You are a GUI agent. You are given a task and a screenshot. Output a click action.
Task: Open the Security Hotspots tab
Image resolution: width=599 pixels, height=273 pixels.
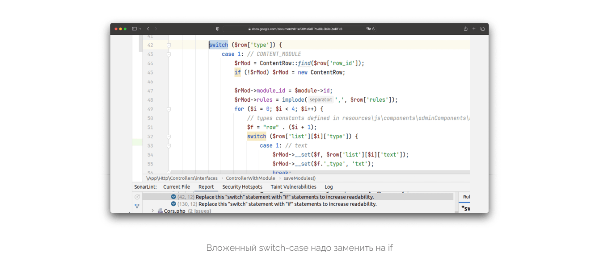tap(242, 187)
